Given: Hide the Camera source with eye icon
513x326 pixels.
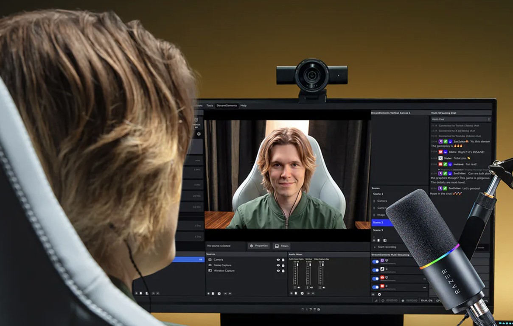Looking at the screenshot, I should [278, 259].
